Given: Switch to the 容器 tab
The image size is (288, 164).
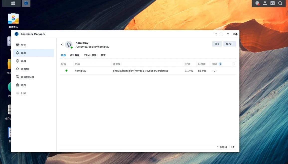Looking at the screenshot, I should 63,55.
